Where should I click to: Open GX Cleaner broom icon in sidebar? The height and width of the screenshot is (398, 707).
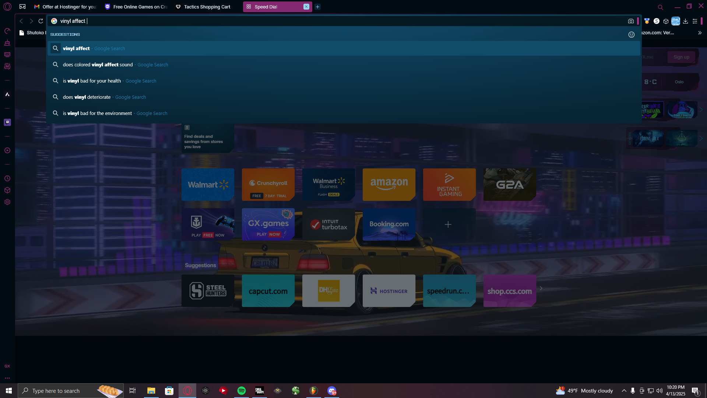coord(7,43)
